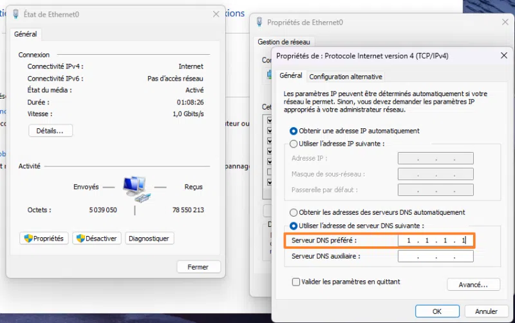Close the État de Ethernet0 window
Image resolution: width=515 pixels, height=323 pixels.
point(216,14)
